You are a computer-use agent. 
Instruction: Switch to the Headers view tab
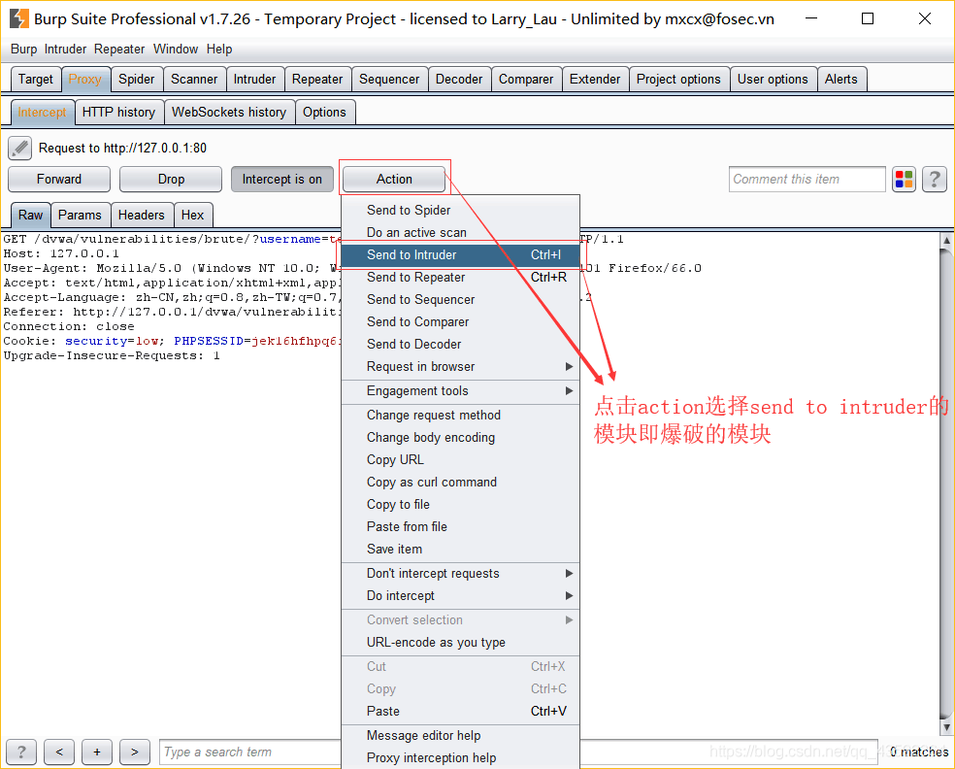142,216
